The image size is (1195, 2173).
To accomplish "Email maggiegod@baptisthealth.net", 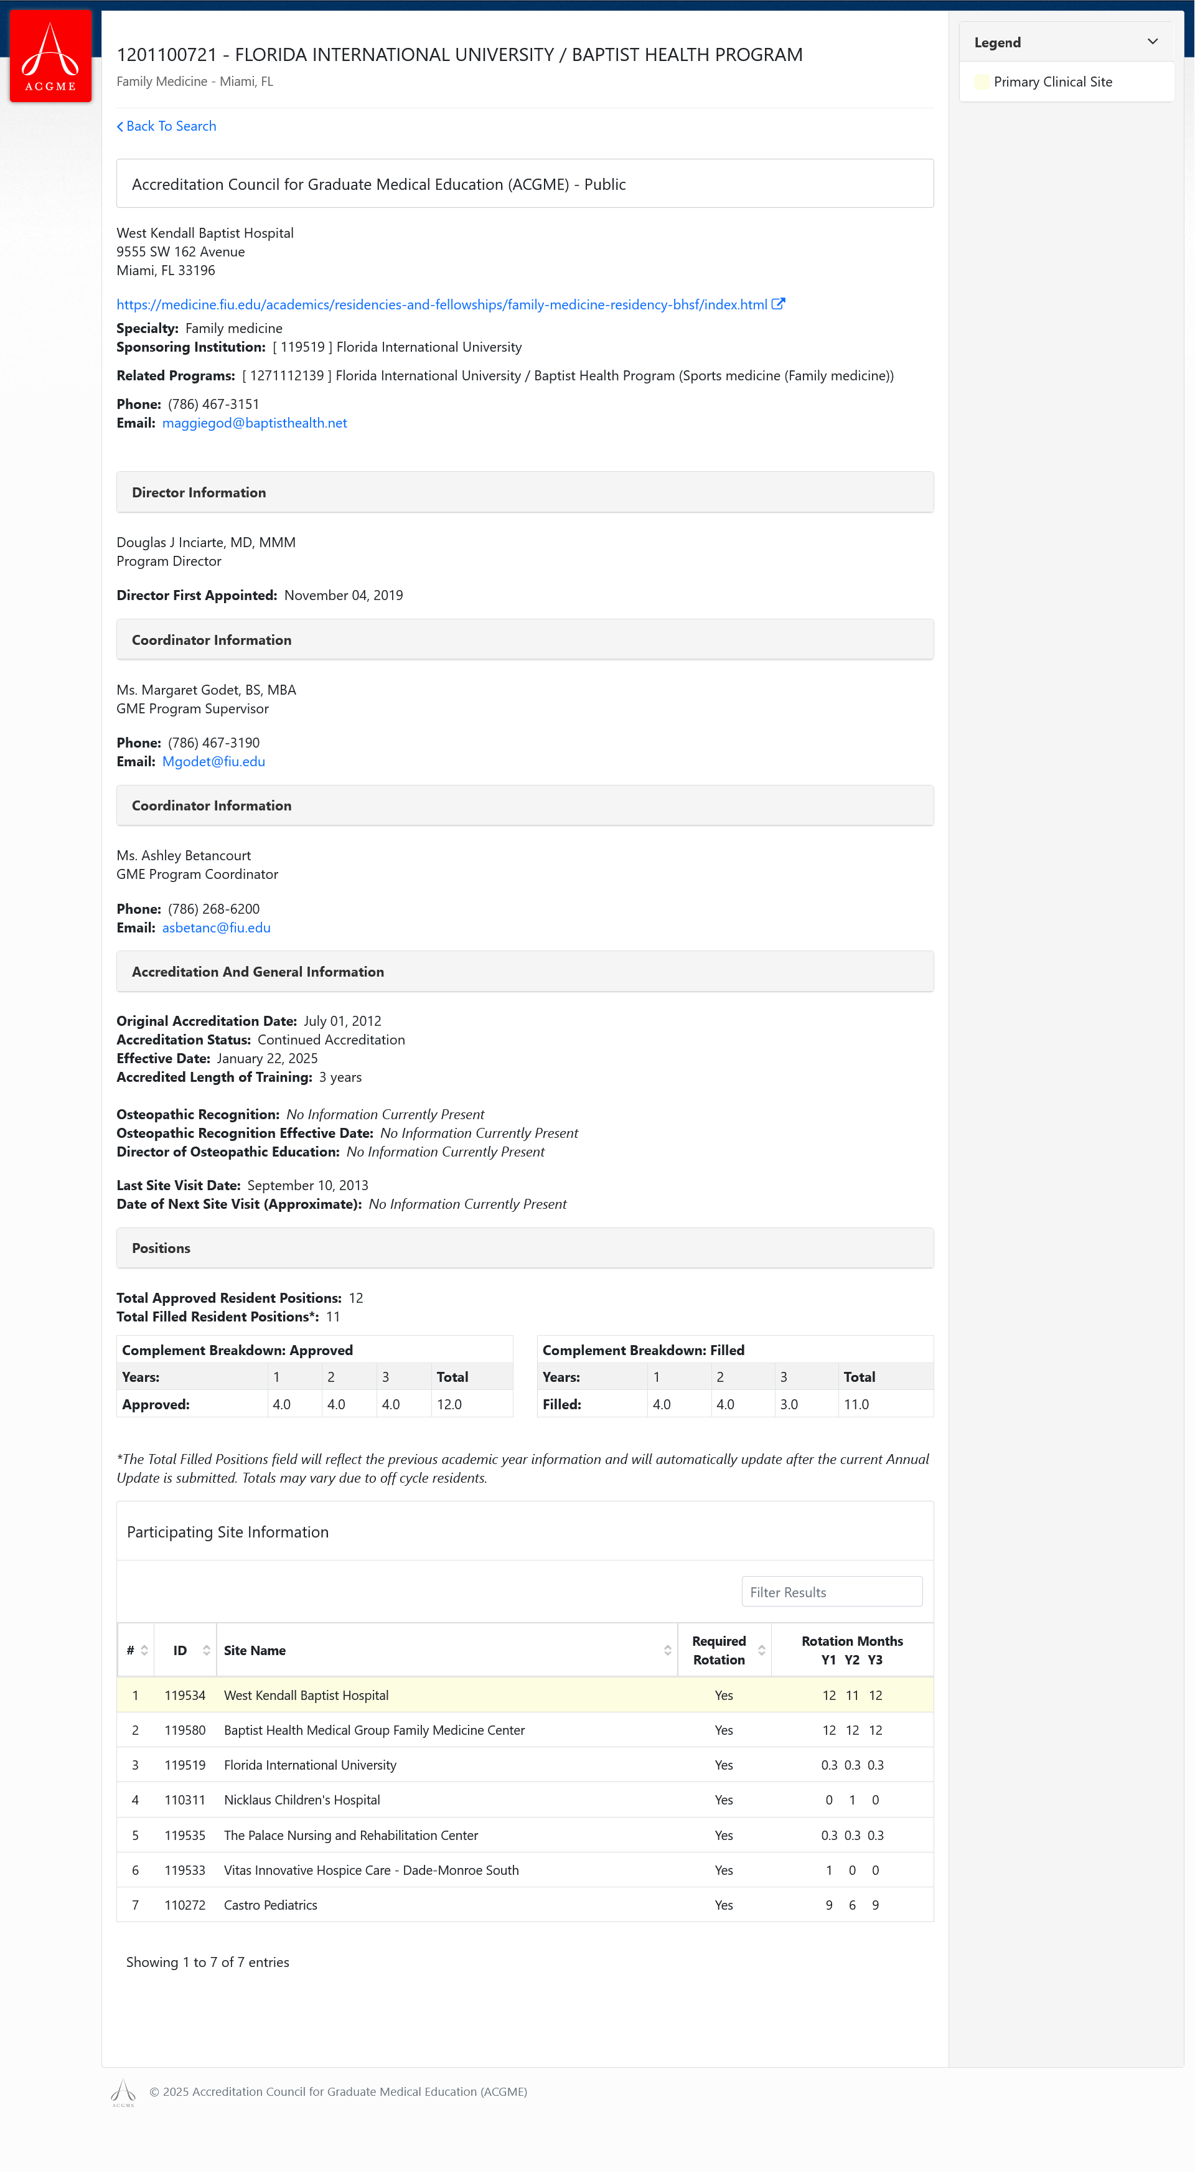I will [x=254, y=423].
